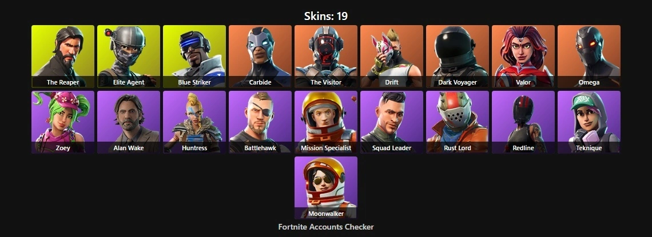652x237 pixels.
Task: Select The Reaper skin tile
Action: [63, 57]
